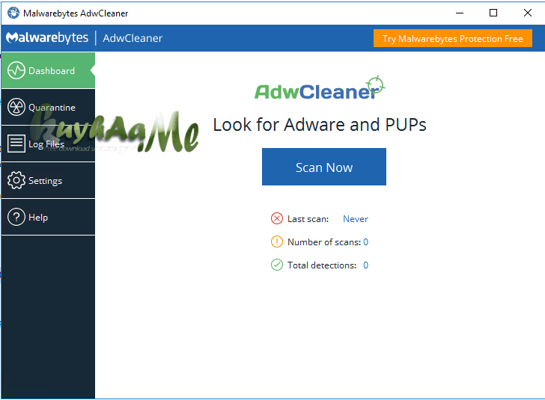
Task: Open the Dashboard tab label
Action: pos(52,71)
